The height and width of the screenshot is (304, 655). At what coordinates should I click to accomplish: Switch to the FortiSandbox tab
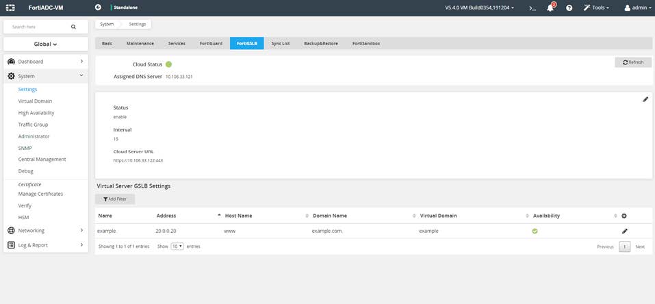366,44
